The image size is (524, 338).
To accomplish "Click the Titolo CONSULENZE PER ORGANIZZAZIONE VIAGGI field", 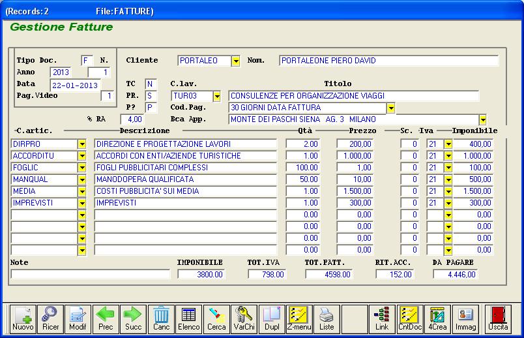I will (353, 96).
